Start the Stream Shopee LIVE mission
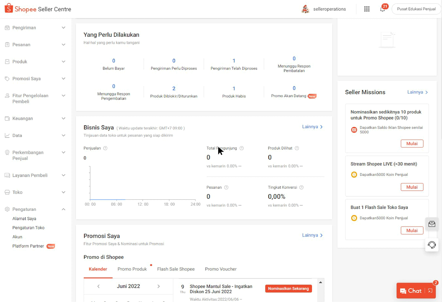The image size is (442, 302). coord(412,187)
